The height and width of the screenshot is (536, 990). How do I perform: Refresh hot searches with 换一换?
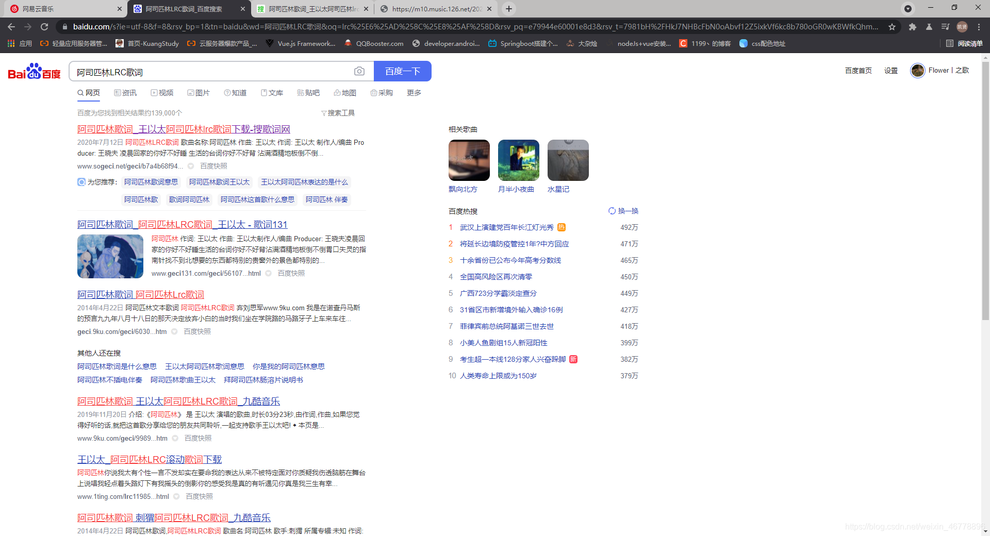tap(623, 211)
